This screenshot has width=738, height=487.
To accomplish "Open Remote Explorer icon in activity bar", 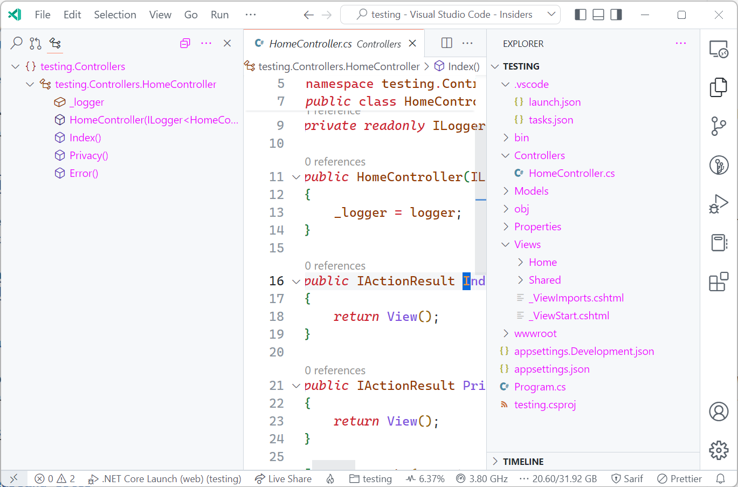I will pos(719,49).
